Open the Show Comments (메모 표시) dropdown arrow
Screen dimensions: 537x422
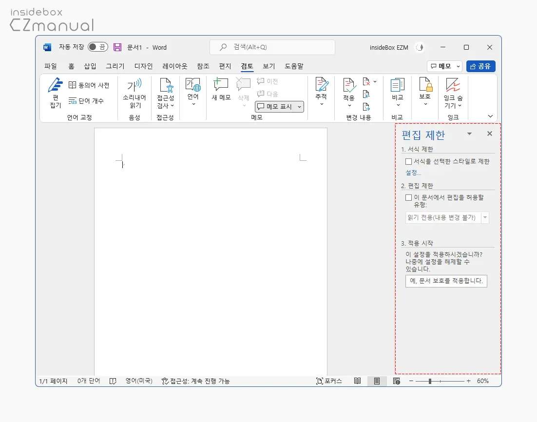(x=299, y=107)
